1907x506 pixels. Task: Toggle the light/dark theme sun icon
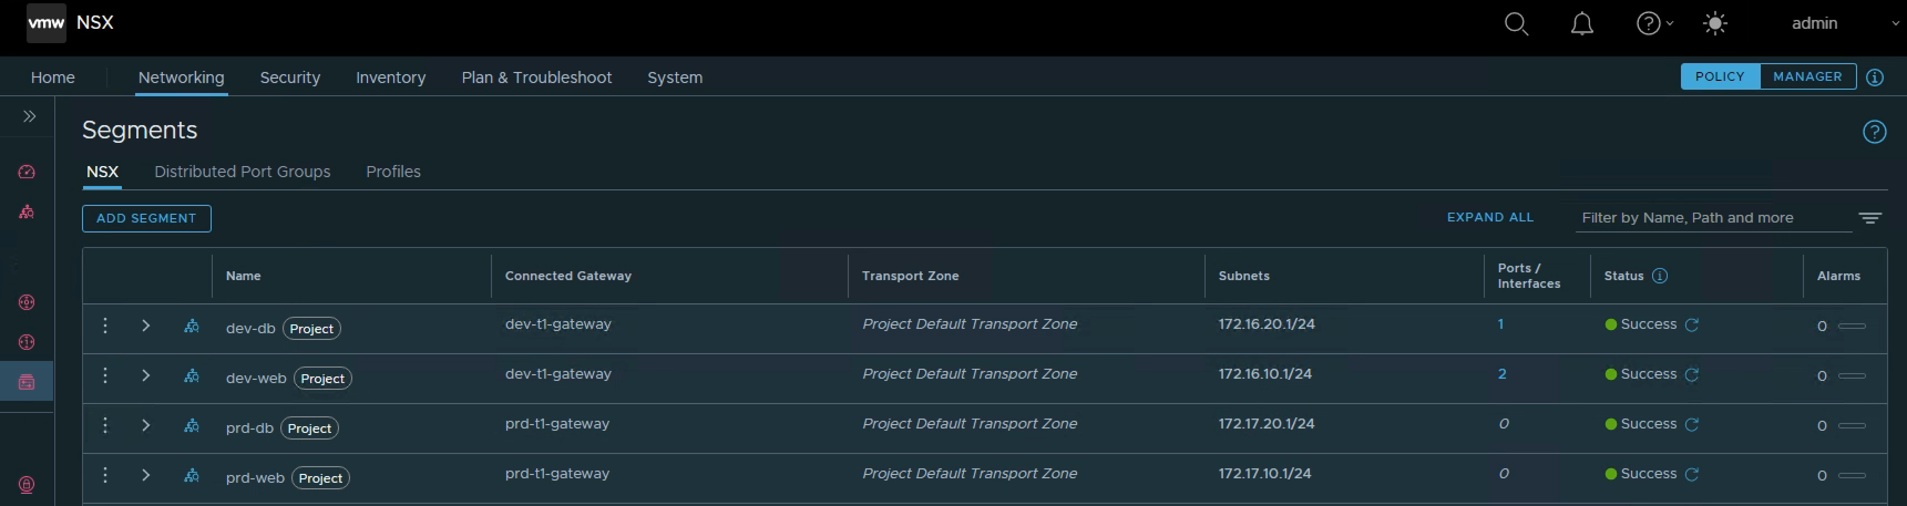coord(1715,24)
